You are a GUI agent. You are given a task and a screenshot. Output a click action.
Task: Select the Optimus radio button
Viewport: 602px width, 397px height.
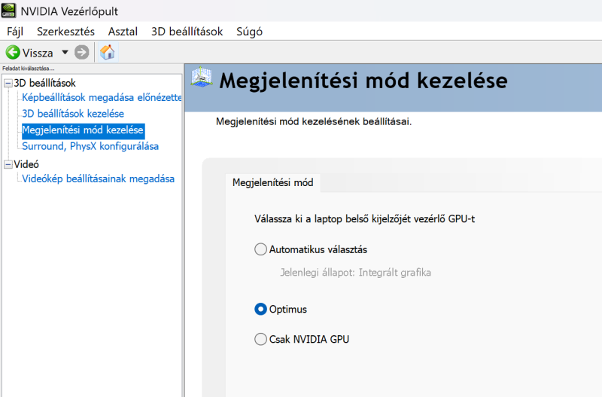pos(261,309)
